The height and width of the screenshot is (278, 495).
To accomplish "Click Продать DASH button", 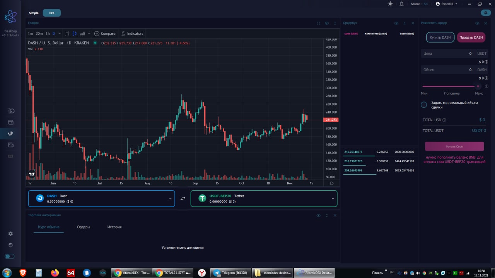I will tap(471, 37).
